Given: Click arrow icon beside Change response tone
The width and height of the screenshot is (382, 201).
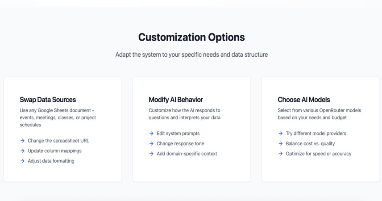Looking at the screenshot, I should point(151,144).
